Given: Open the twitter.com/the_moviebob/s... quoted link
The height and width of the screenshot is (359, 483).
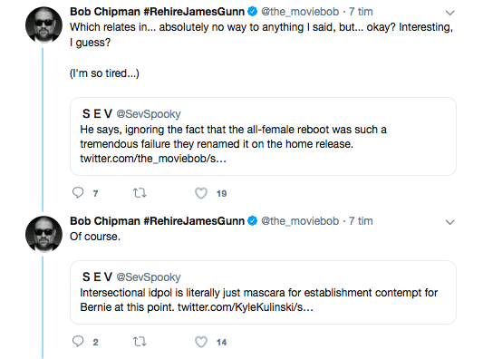Looking at the screenshot, I should (x=153, y=159).
